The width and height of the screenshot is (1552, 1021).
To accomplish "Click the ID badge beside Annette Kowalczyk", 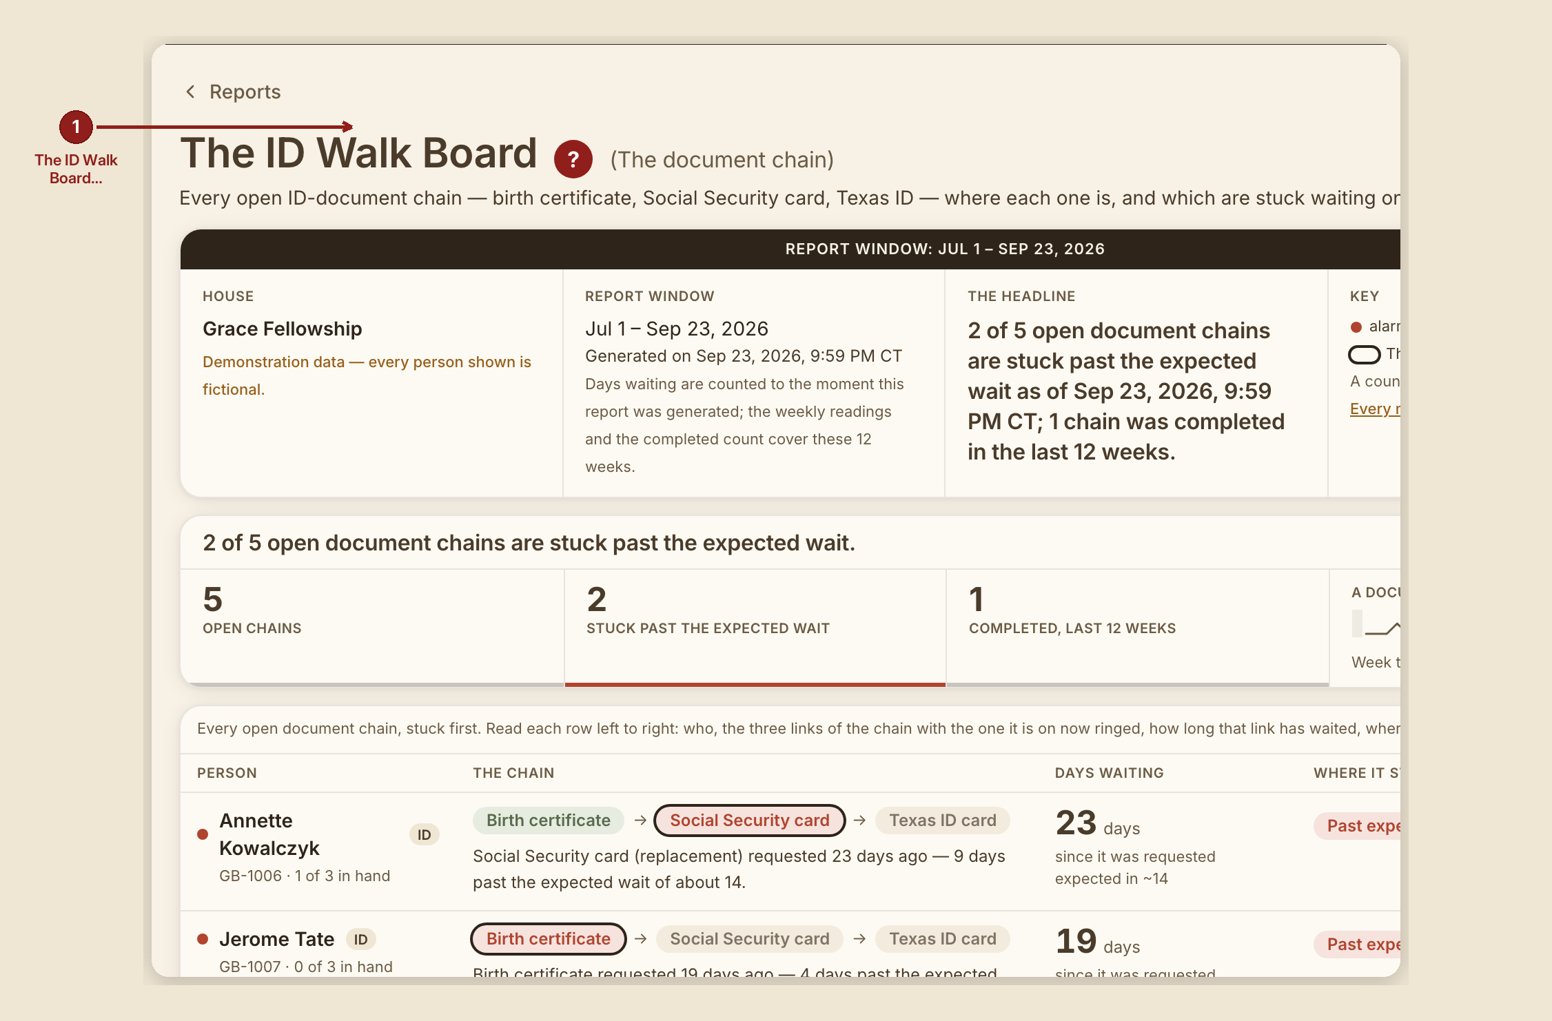I will (425, 834).
